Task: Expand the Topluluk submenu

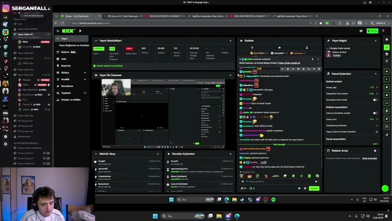Action: pyautogui.click(x=85, y=93)
